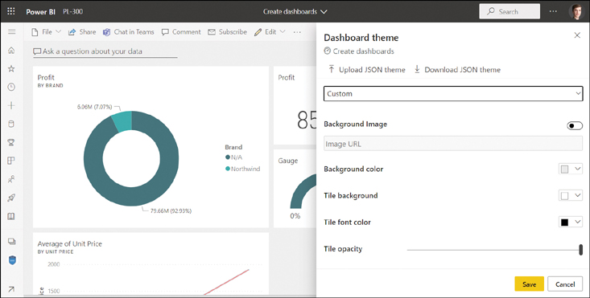The image size is (590, 298).
Task: Click the Create plus icon in sidebar
Action: (11, 105)
